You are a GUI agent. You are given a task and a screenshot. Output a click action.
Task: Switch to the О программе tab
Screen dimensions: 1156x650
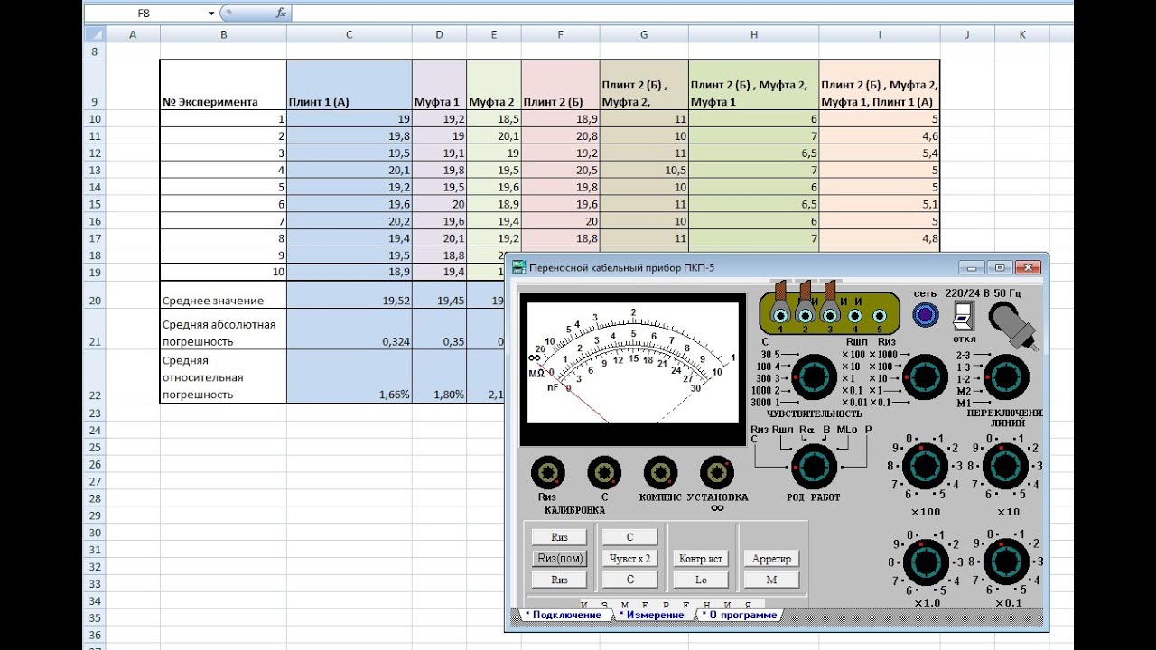(x=739, y=615)
